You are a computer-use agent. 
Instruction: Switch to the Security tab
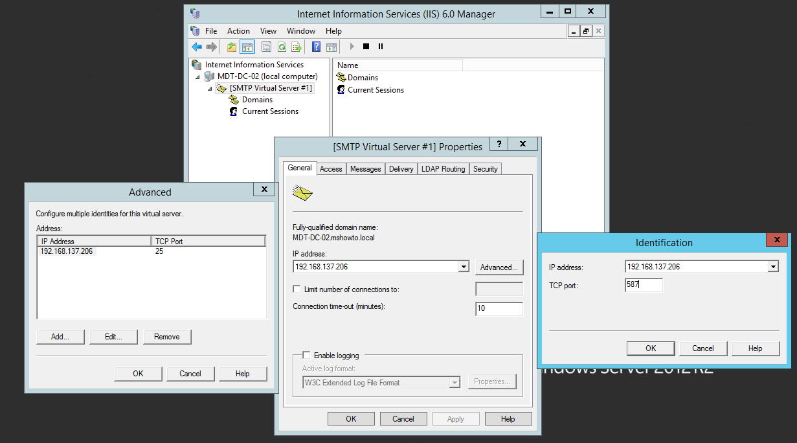[485, 169]
